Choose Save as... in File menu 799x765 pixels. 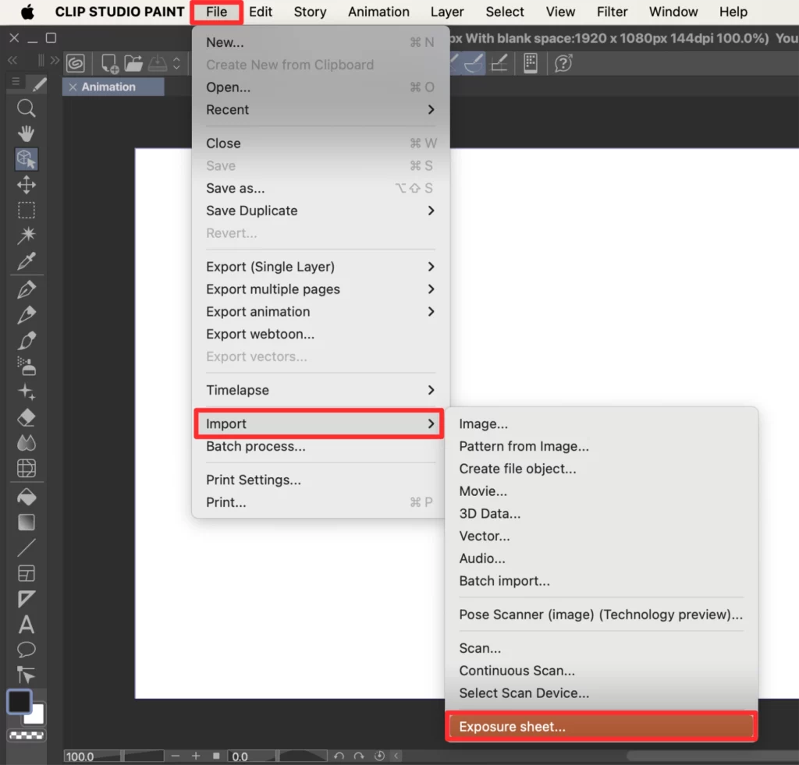point(321,188)
